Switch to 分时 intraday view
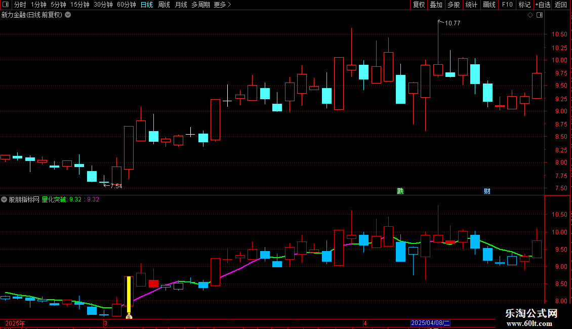This screenshot has height=329, width=572. pos(20,5)
